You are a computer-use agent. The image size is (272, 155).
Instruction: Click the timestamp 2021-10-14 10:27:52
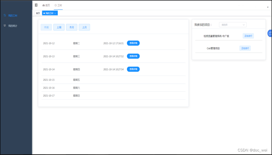[x=114, y=56]
